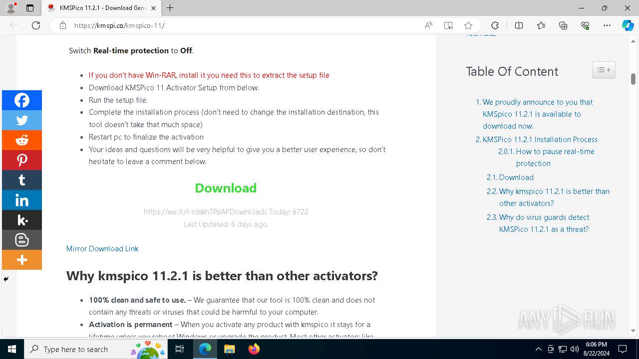Image resolution: width=639 pixels, height=359 pixels.
Task: Click the we.tl download URL text
Action: tap(187, 212)
